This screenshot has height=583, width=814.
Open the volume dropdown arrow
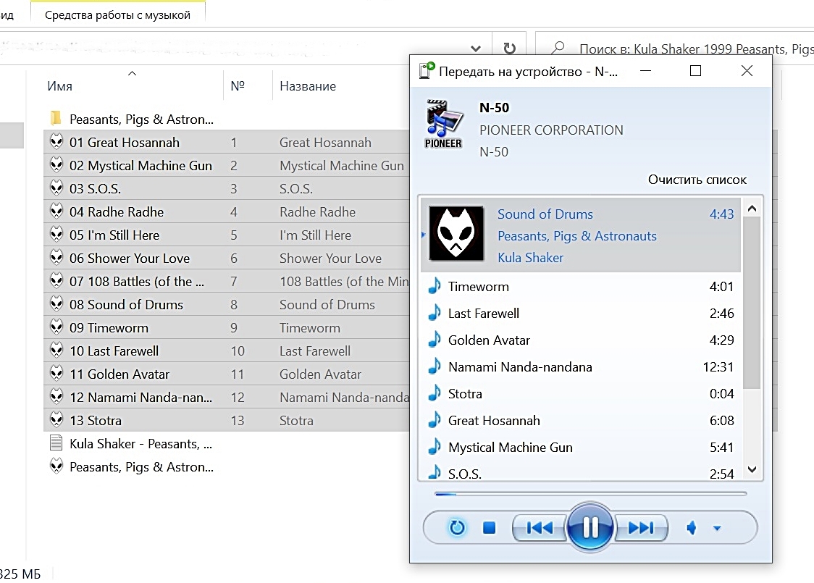tap(717, 528)
